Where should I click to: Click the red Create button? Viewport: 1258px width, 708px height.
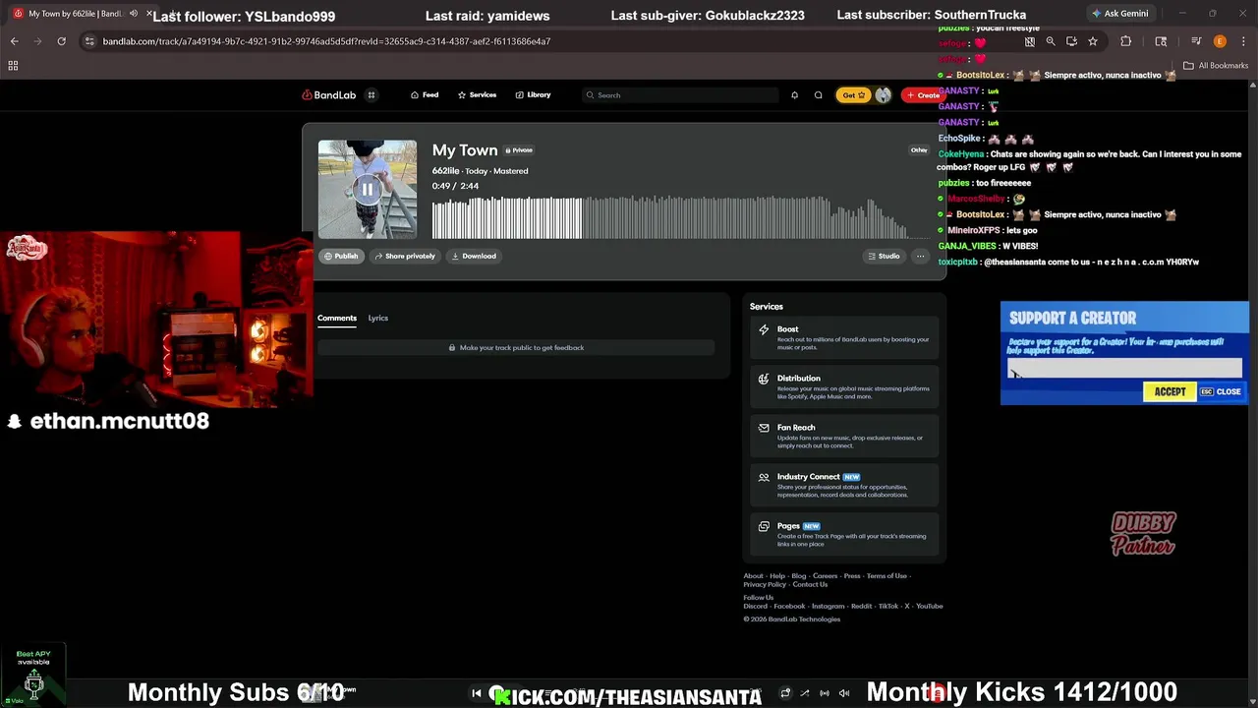923,95
